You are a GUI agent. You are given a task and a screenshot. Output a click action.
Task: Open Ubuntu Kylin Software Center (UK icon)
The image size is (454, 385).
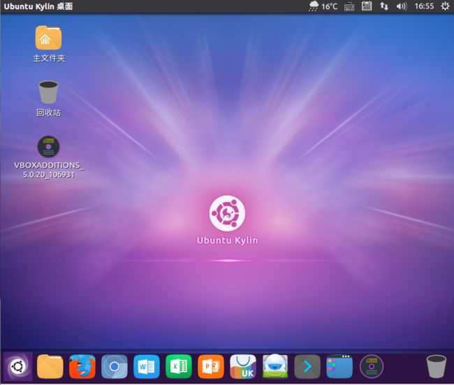pyautogui.click(x=243, y=366)
